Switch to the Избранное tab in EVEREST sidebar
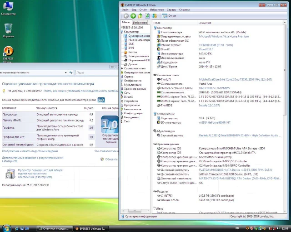Screen dimensions: 291x232 pos(140,23)
